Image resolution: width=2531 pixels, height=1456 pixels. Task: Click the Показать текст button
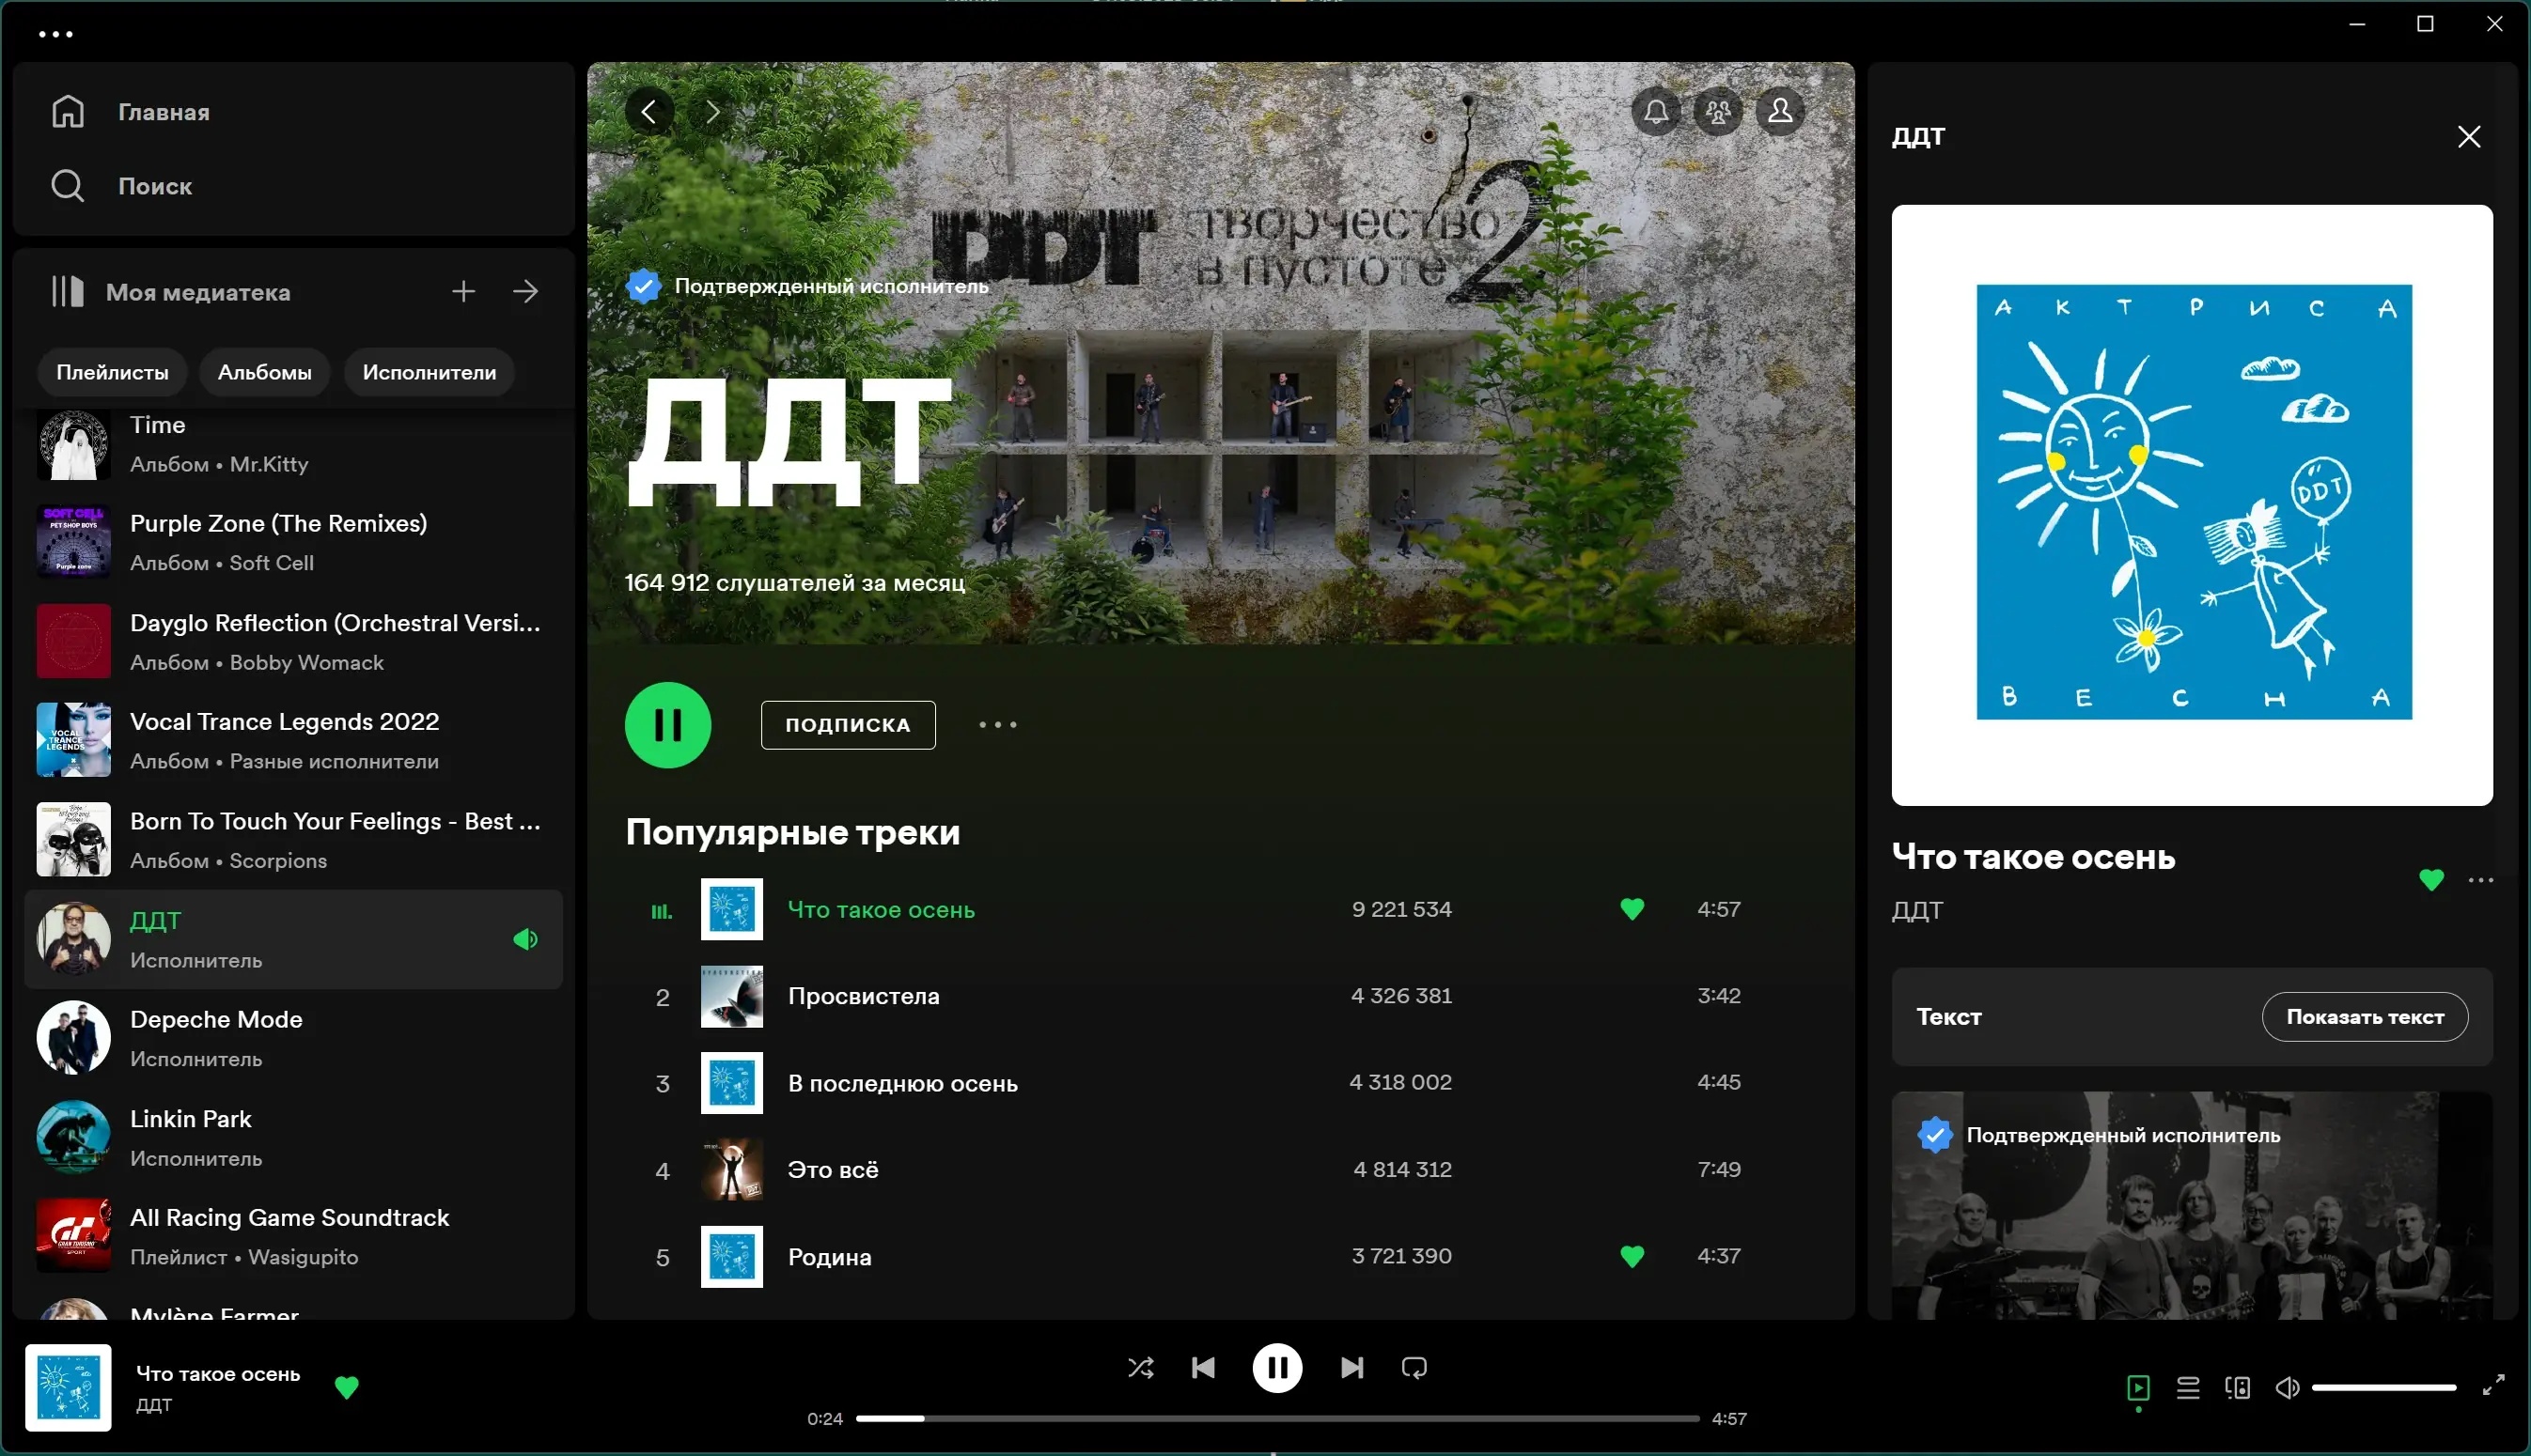pyautogui.click(x=2364, y=1016)
